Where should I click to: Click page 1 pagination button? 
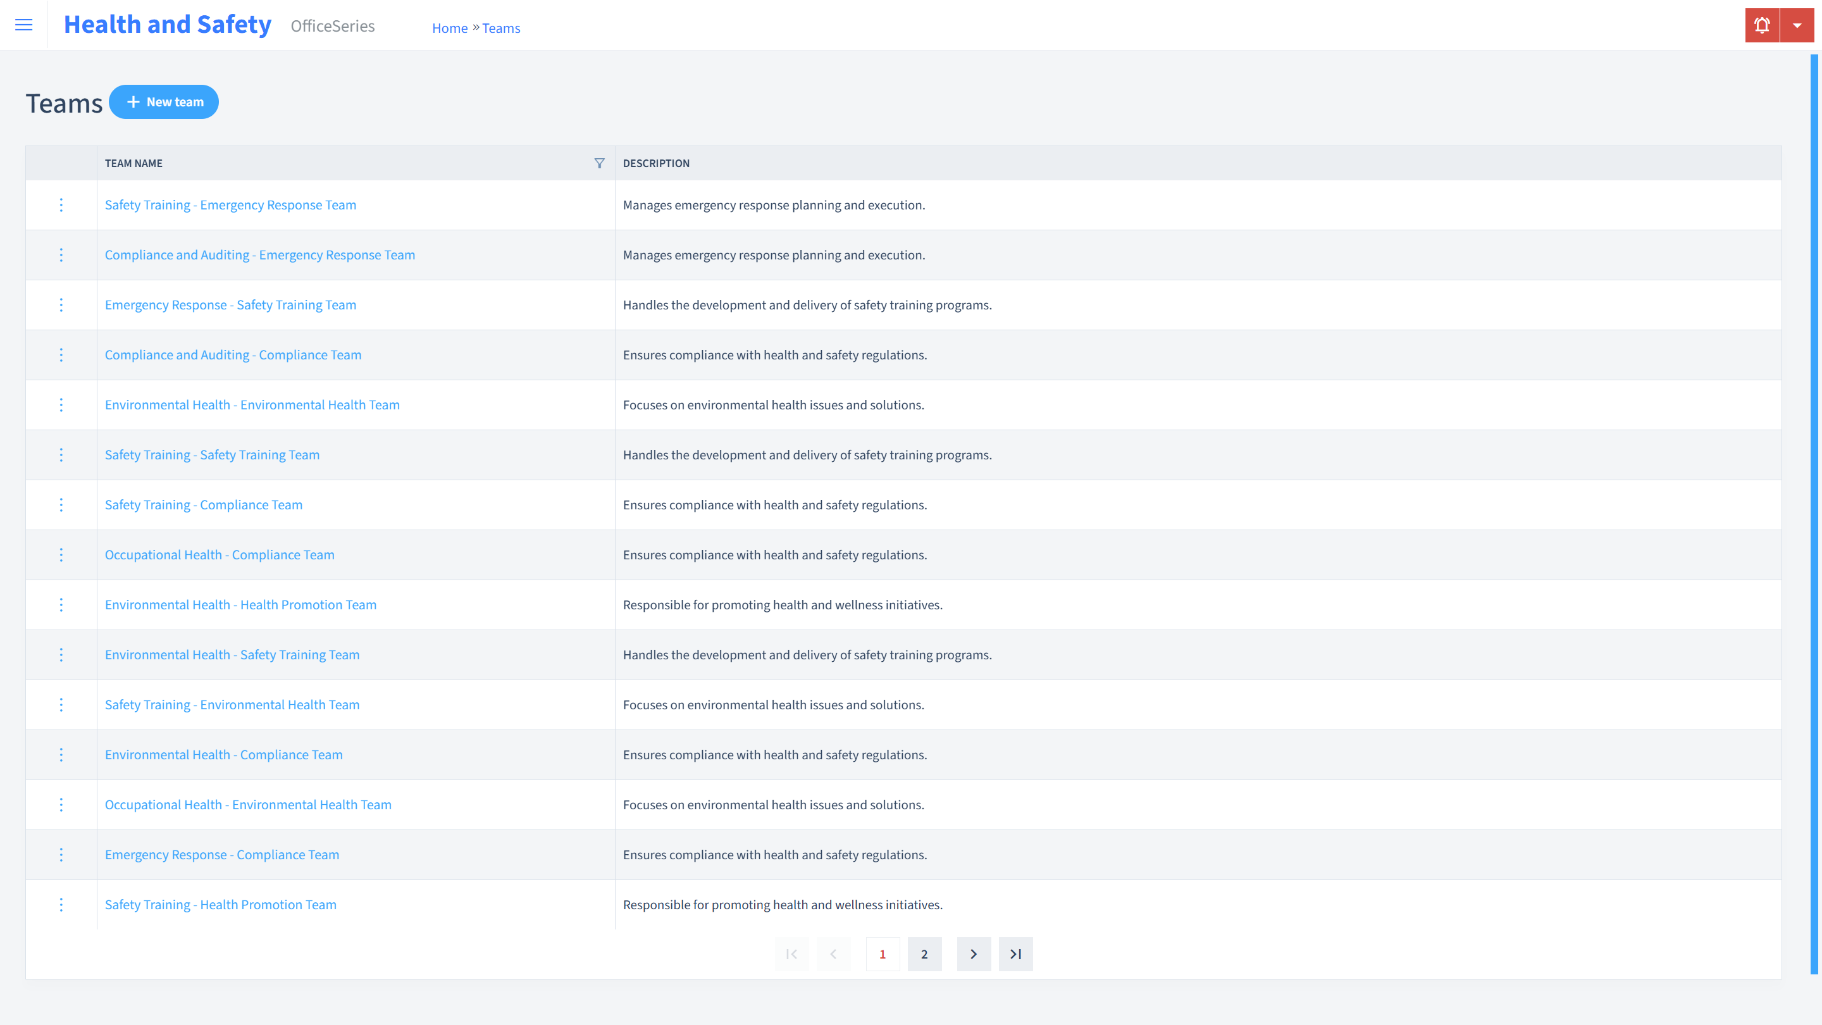coord(883,954)
